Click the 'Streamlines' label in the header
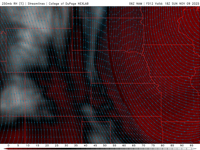This screenshot has width=200, height=150. [x=36, y=3]
